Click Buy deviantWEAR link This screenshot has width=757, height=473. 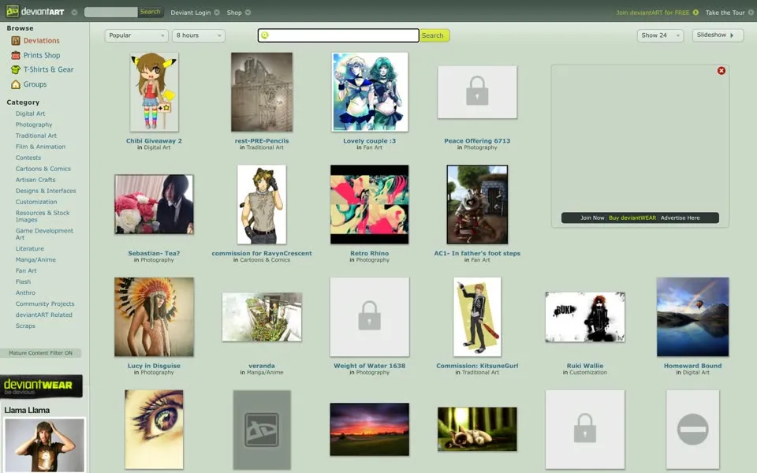[632, 218]
